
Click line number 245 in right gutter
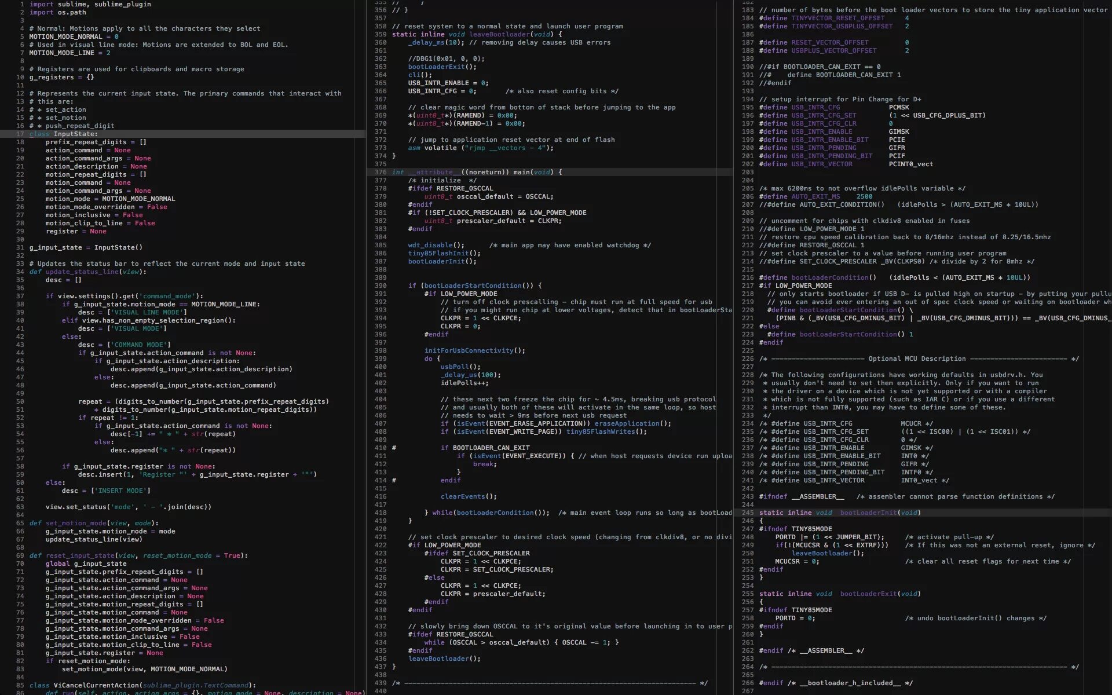click(x=748, y=513)
